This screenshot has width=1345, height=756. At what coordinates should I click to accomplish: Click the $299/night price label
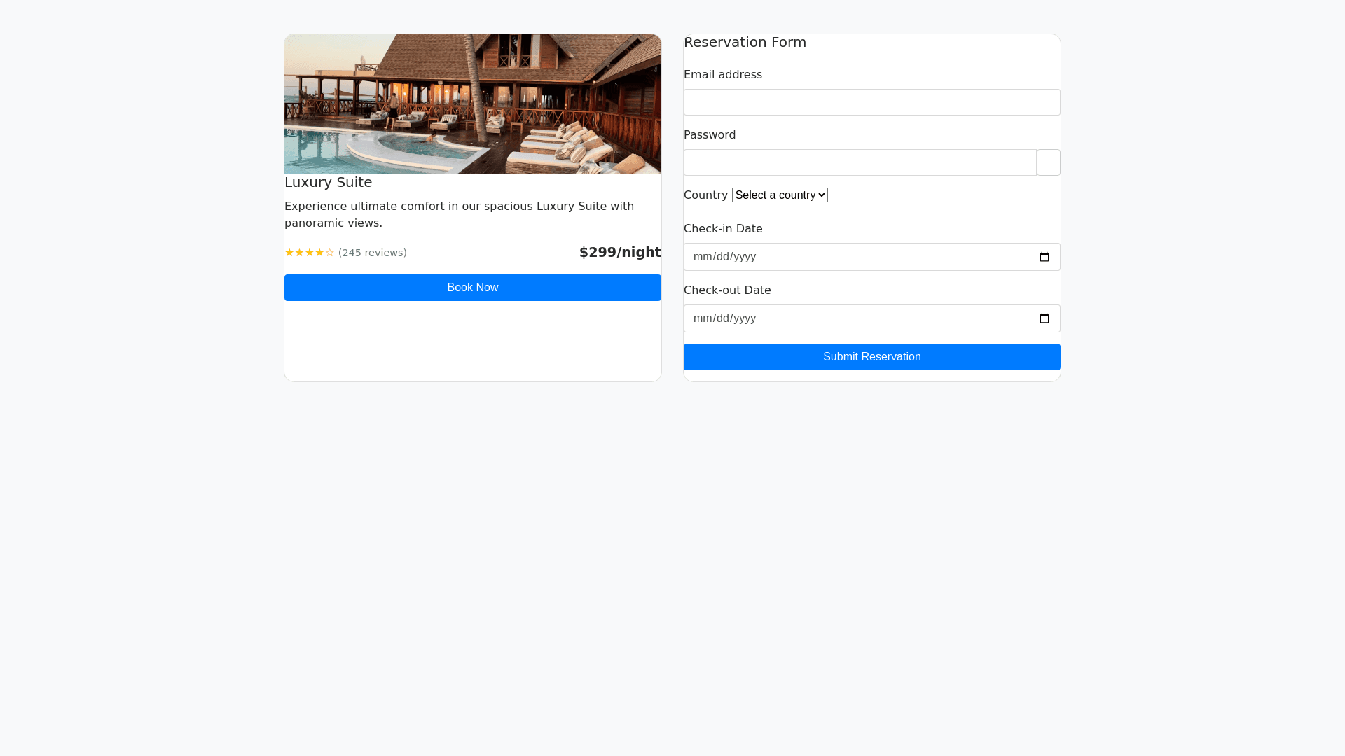(x=619, y=252)
